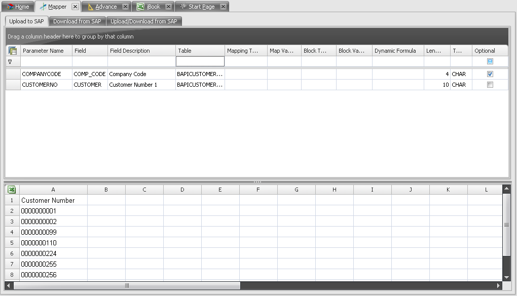This screenshot has width=517, height=296.
Task: Click the filter funnel icon in filter row
Action: (x=10, y=61)
